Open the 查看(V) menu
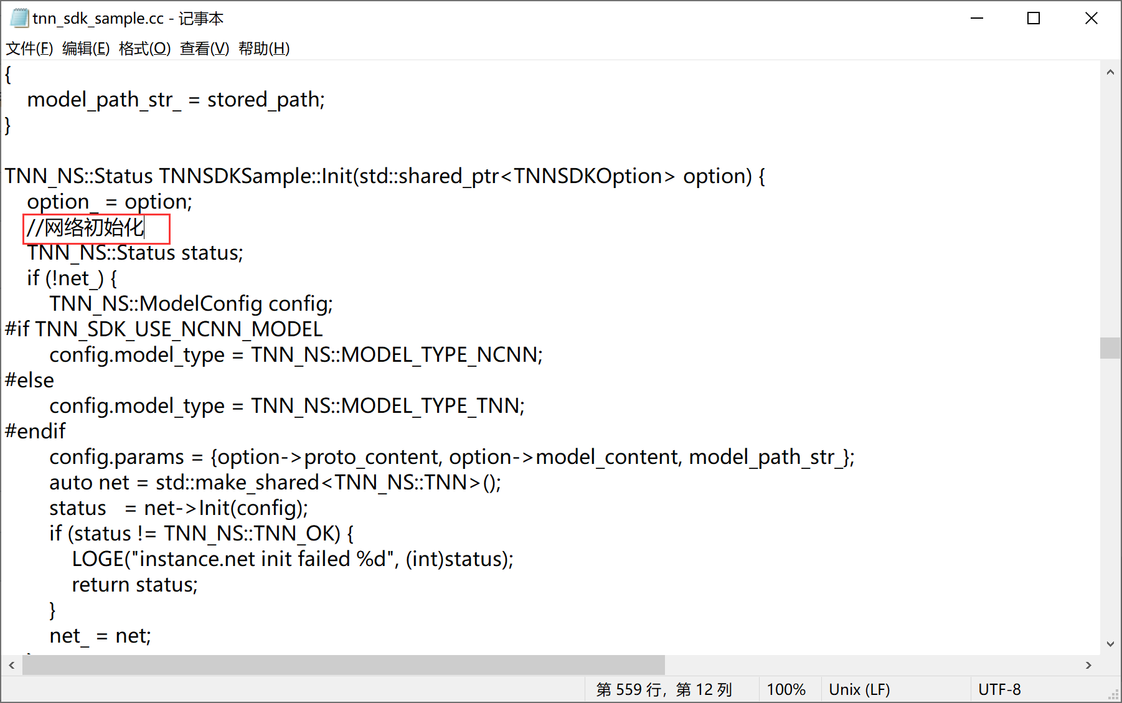 [x=204, y=49]
